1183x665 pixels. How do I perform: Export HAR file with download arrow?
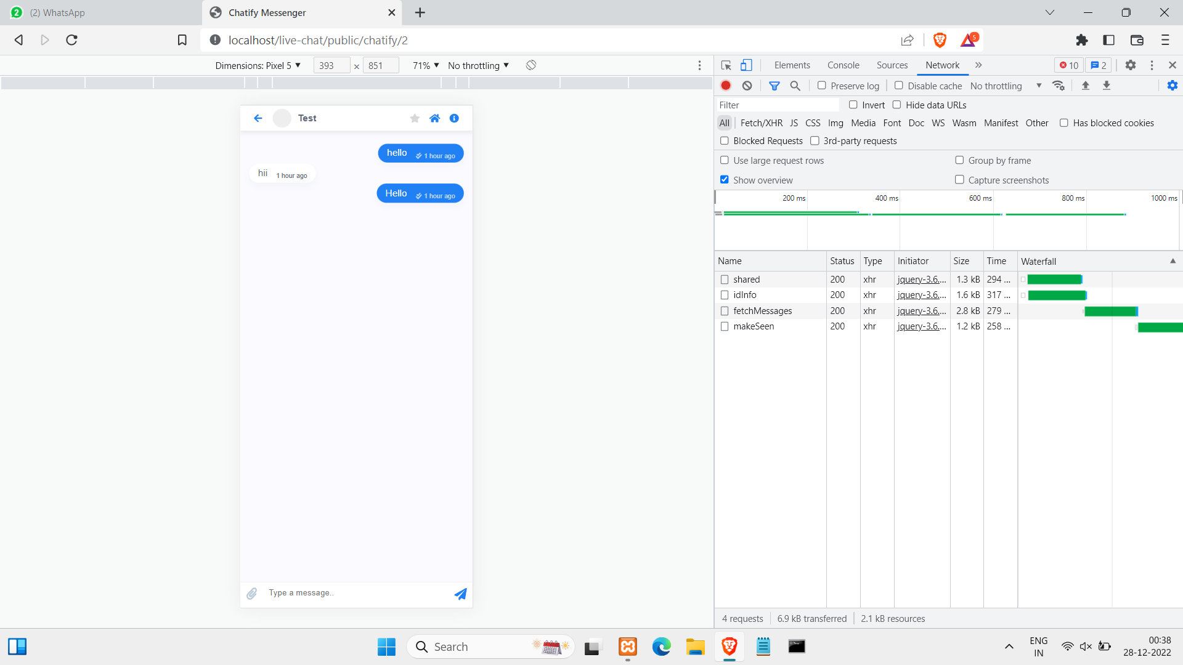pyautogui.click(x=1107, y=86)
